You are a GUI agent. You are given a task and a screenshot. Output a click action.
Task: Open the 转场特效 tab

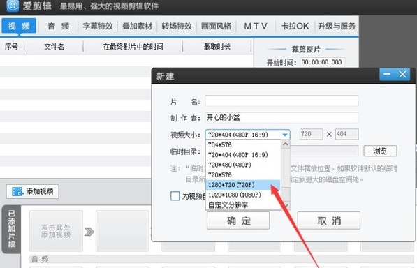177,26
